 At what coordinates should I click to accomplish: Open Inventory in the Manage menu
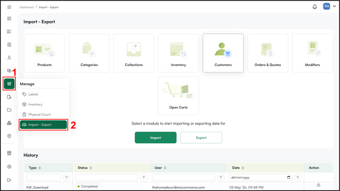click(x=43, y=104)
